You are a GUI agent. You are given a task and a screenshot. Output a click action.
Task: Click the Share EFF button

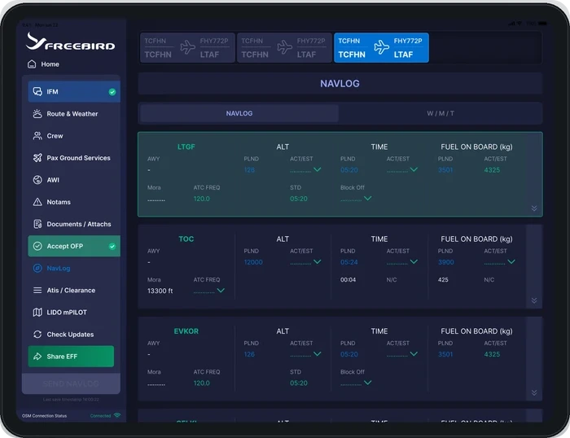[71, 357]
